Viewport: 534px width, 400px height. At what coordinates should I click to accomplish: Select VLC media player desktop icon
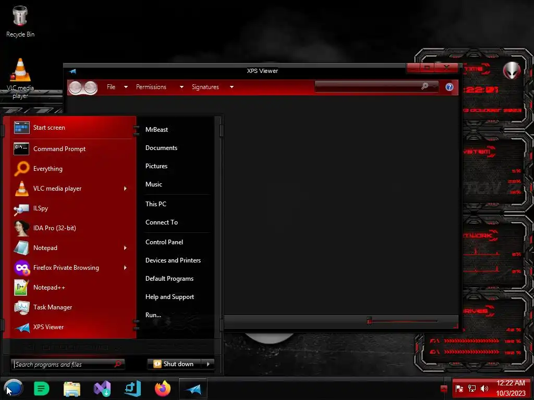pyautogui.click(x=20, y=78)
